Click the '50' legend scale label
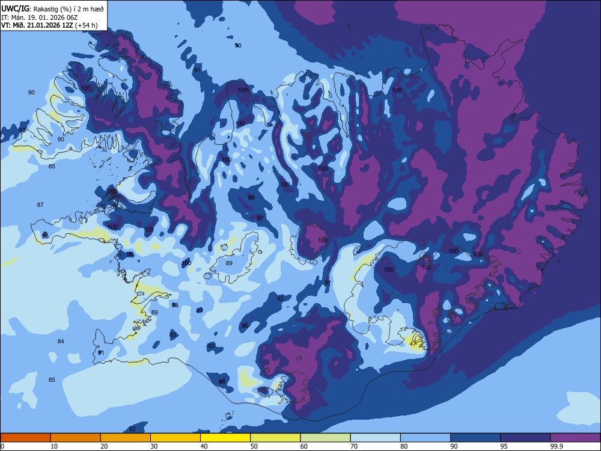 [x=254, y=446]
